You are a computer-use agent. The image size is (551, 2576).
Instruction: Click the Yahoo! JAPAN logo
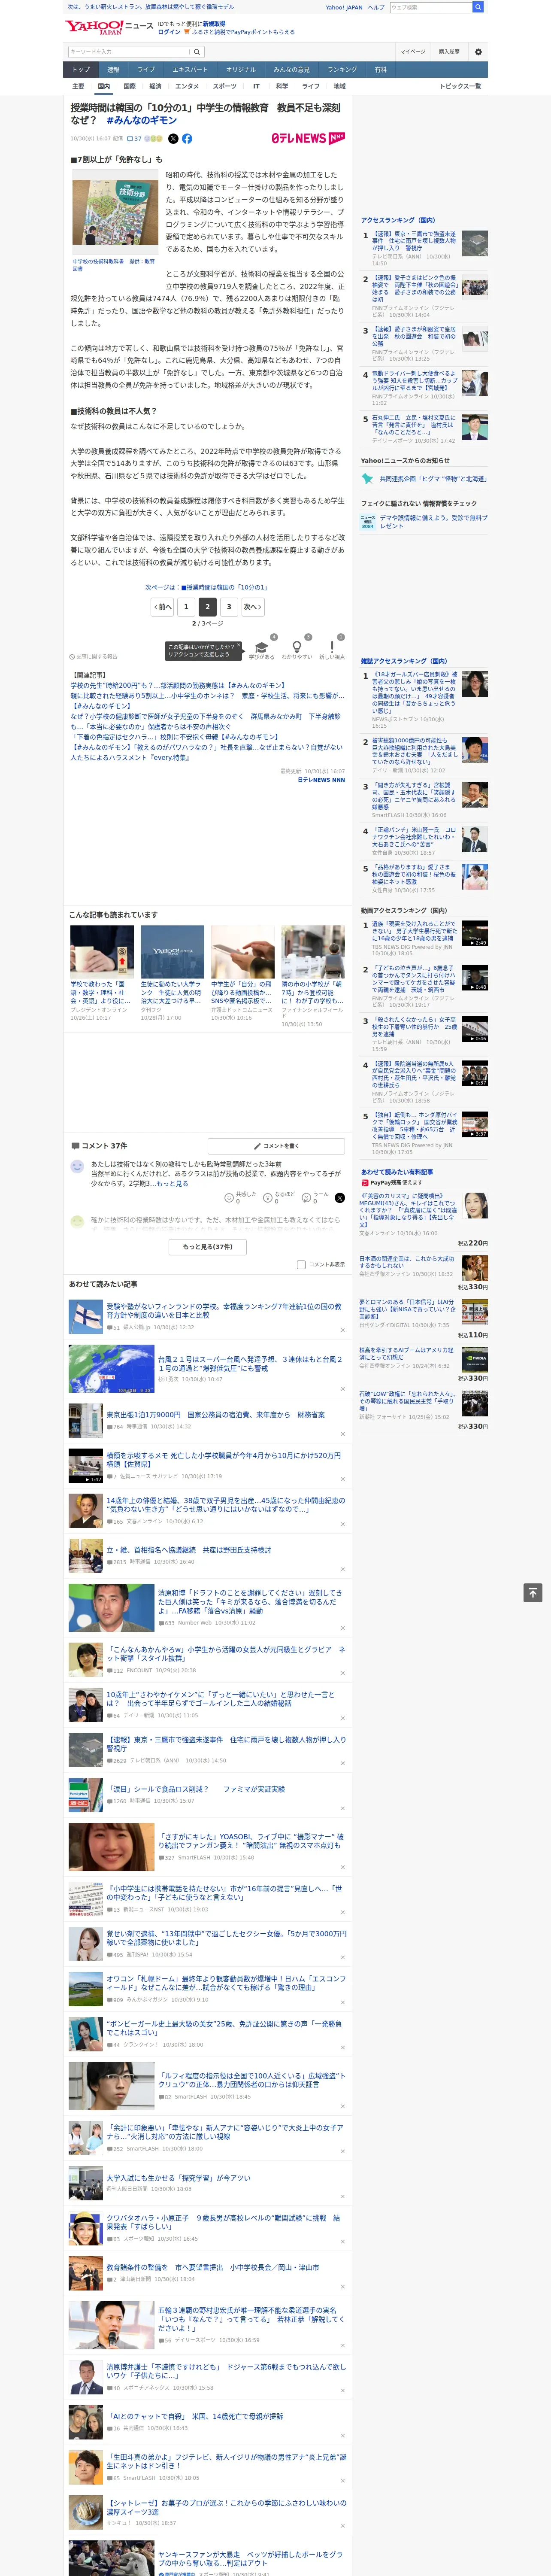pos(95,27)
